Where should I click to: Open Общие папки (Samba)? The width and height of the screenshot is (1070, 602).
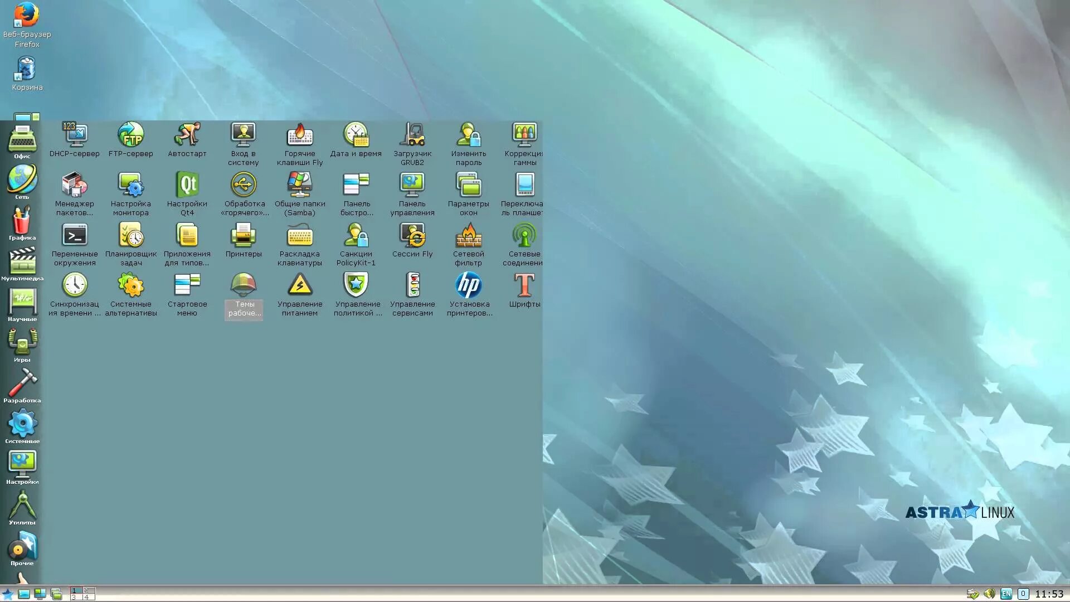click(x=300, y=186)
